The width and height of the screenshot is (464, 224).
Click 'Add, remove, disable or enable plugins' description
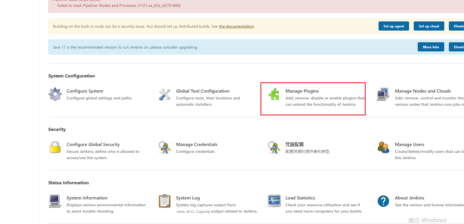(325, 101)
